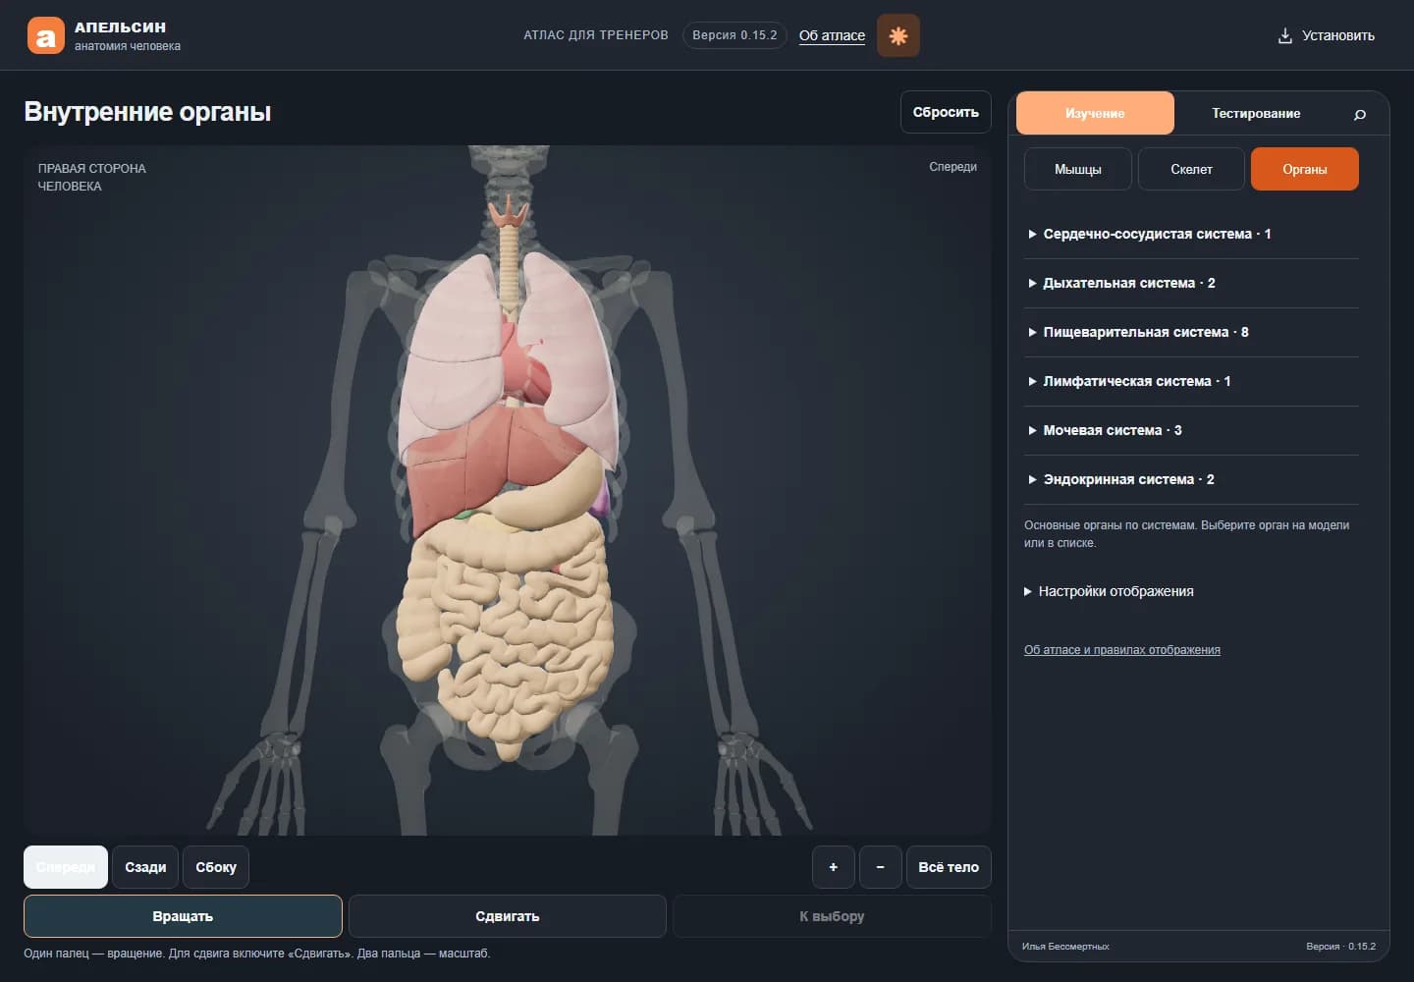Expand Мочевая система section
This screenshot has height=982, width=1414.
point(1191,430)
